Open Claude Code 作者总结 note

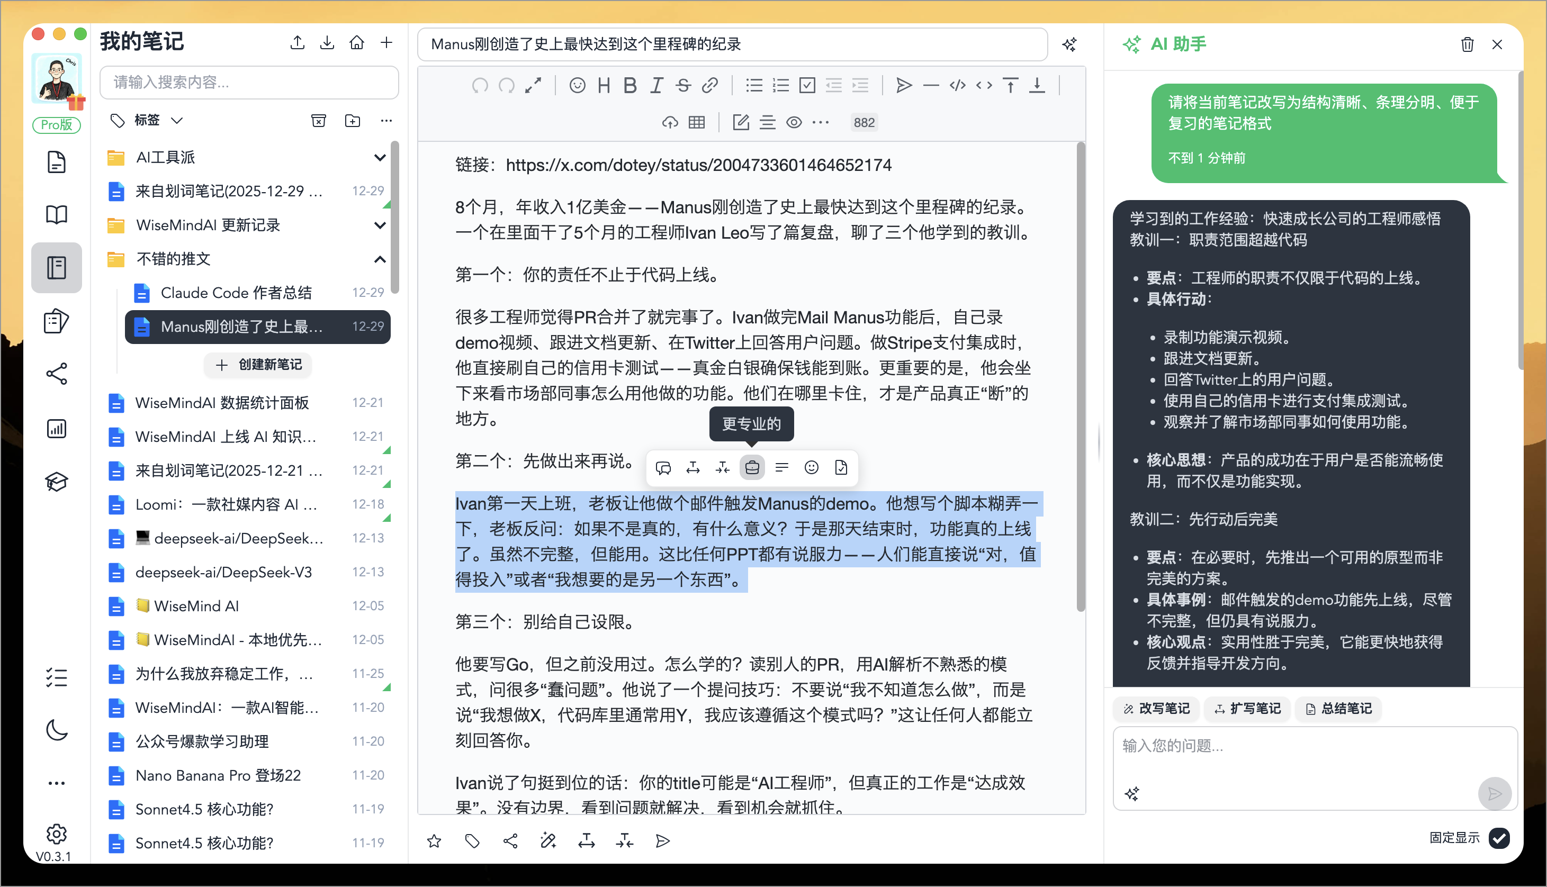tap(237, 293)
